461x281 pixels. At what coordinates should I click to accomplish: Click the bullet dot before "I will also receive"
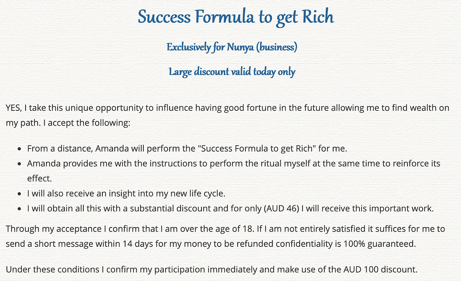[x=20, y=194]
